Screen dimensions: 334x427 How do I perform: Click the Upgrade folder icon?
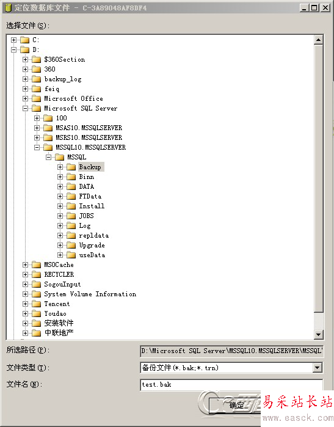click(71, 246)
